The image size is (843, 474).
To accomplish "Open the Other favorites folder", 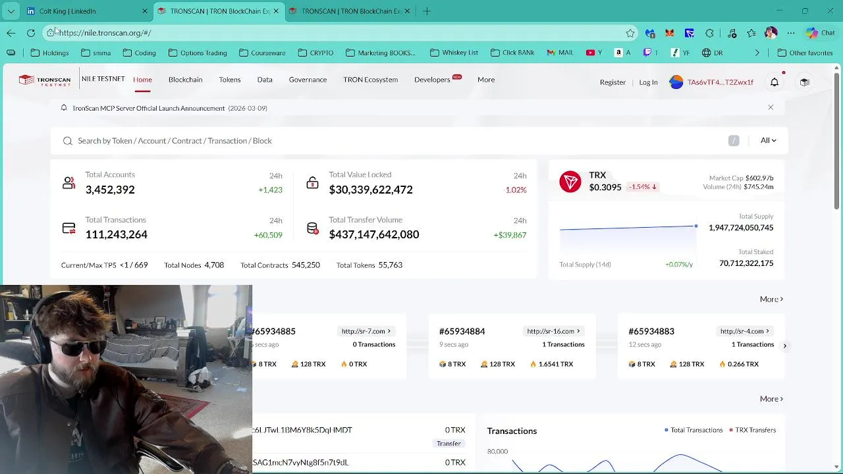I will pos(804,53).
